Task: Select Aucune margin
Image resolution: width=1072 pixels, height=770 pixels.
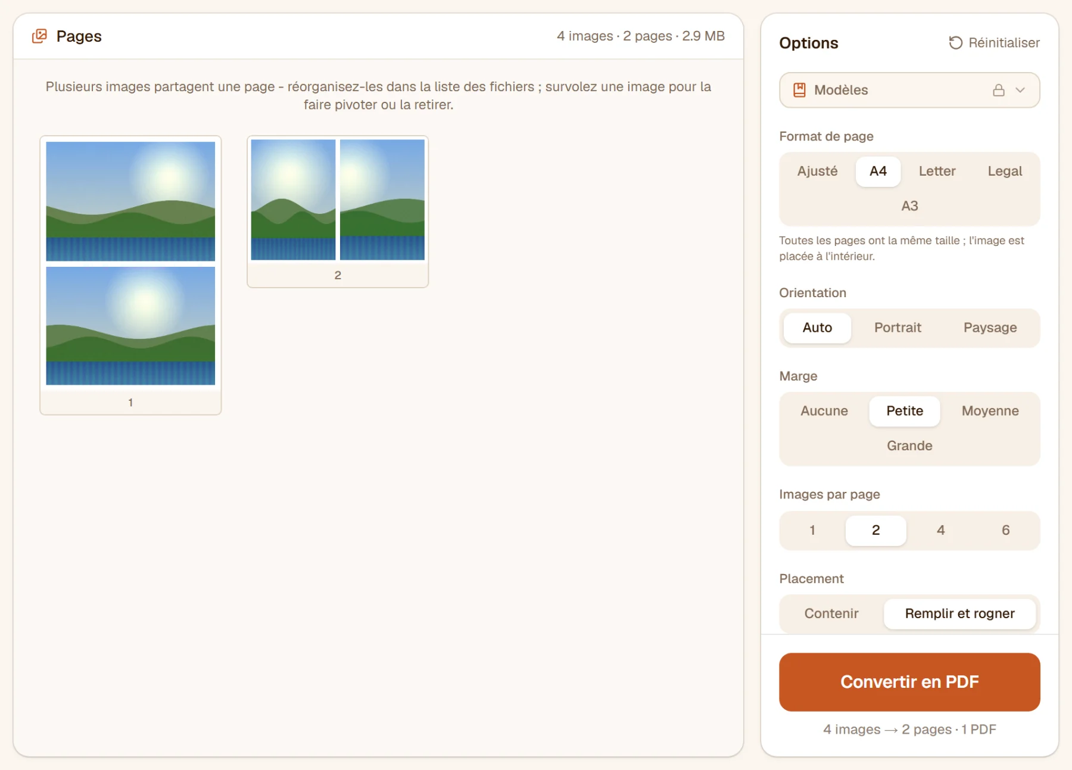Action: (x=824, y=412)
